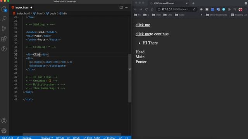
Task: Open Other Bookmarks folder
Action: [217, 15]
